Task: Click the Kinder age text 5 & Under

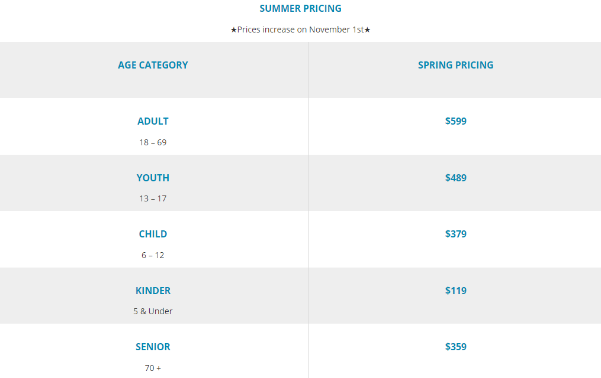Action: tap(153, 311)
